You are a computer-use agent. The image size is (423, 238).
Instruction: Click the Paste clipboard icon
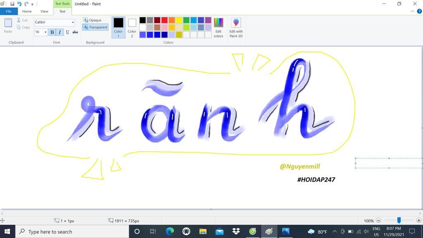point(8,26)
